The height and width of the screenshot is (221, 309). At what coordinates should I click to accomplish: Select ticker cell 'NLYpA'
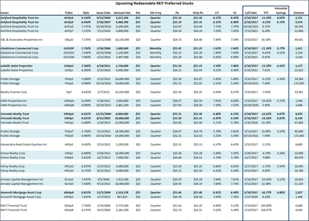click(69, 179)
